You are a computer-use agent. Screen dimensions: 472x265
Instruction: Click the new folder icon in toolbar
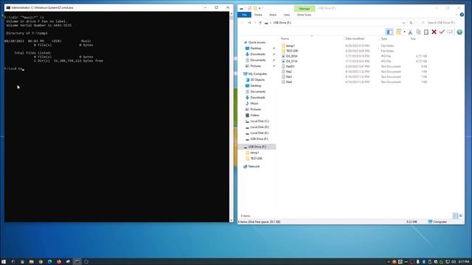click(398, 32)
